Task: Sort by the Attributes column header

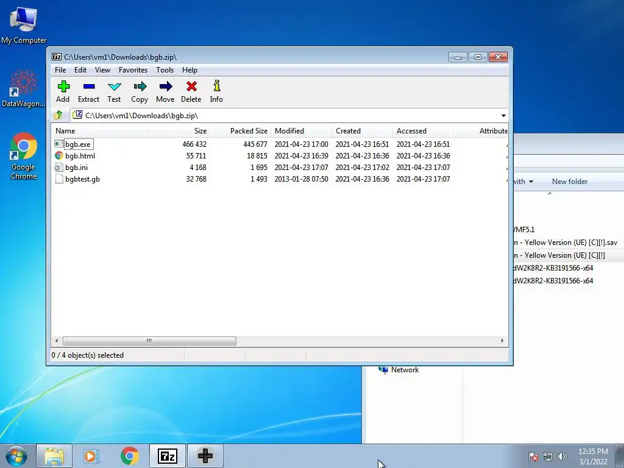Action: (481, 131)
